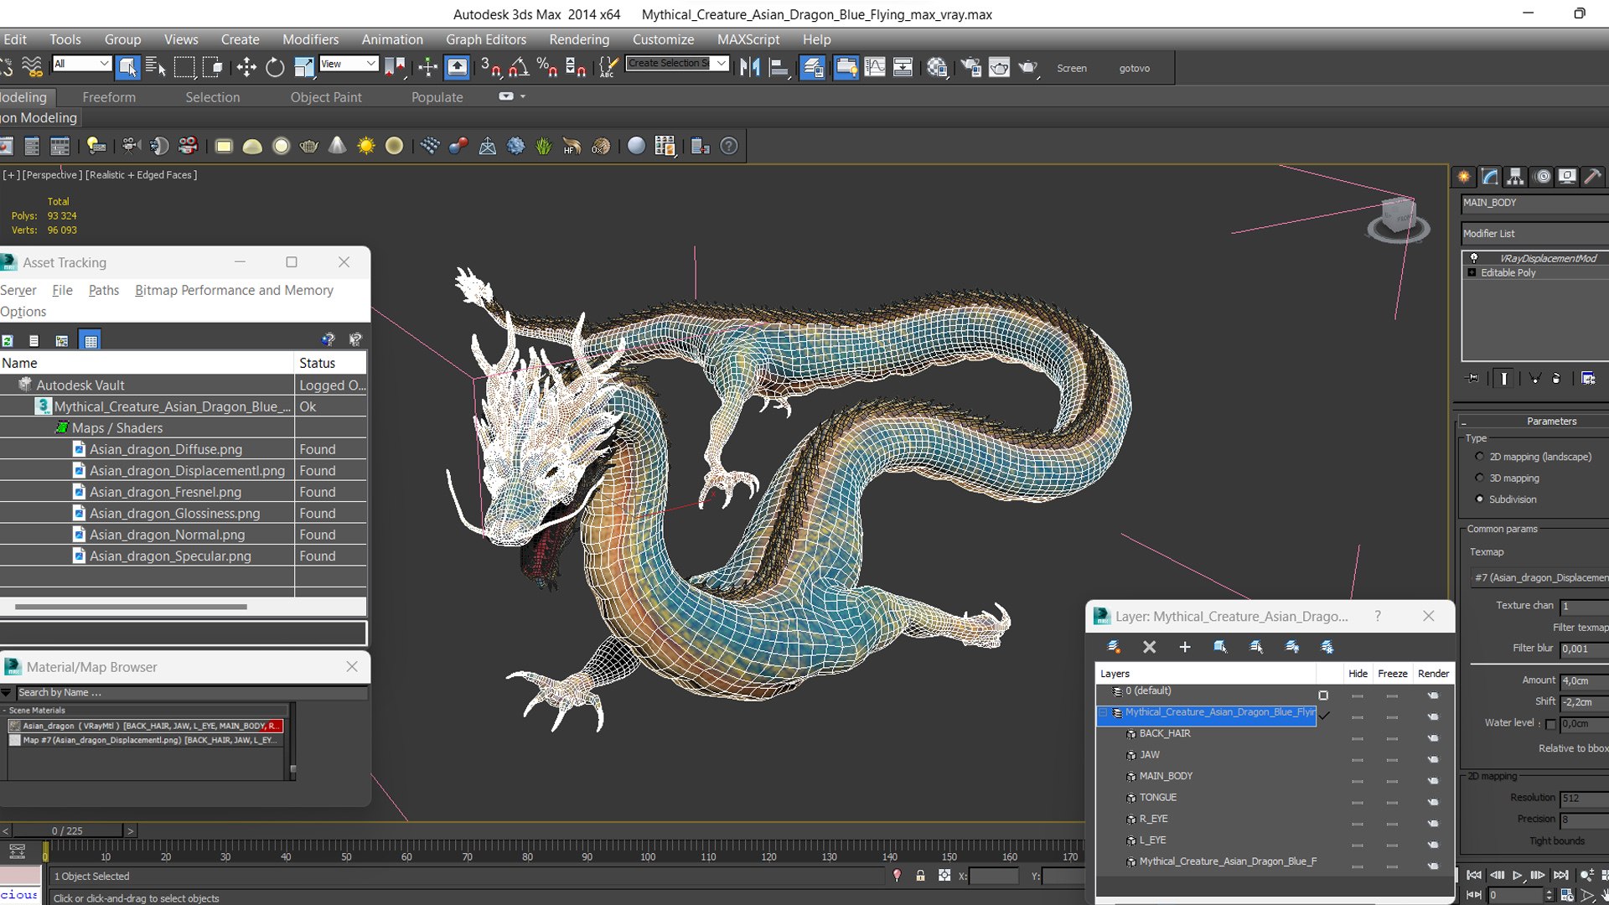Toggle current-layer box for 0 (default) layer
This screenshot has height=905, width=1609.
tap(1323, 695)
